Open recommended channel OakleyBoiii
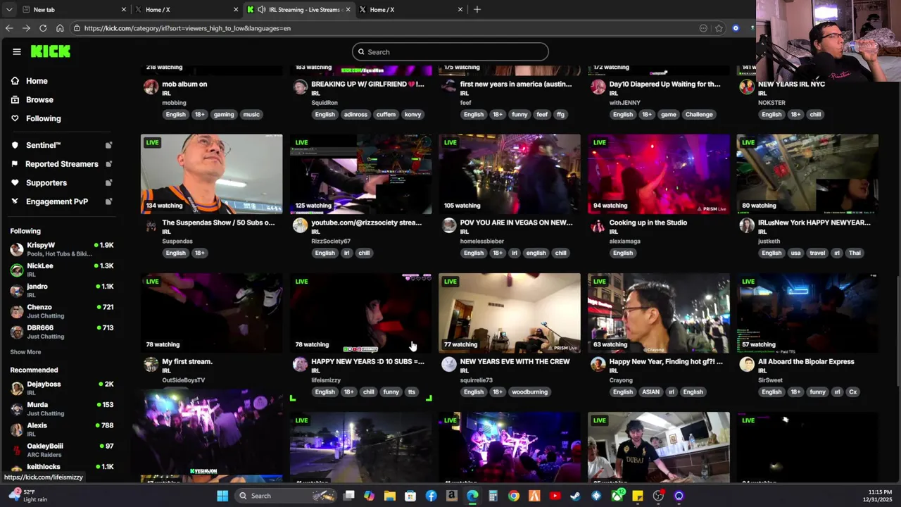Screen dimensions: 901x507 pyautogui.click(x=62, y=450)
